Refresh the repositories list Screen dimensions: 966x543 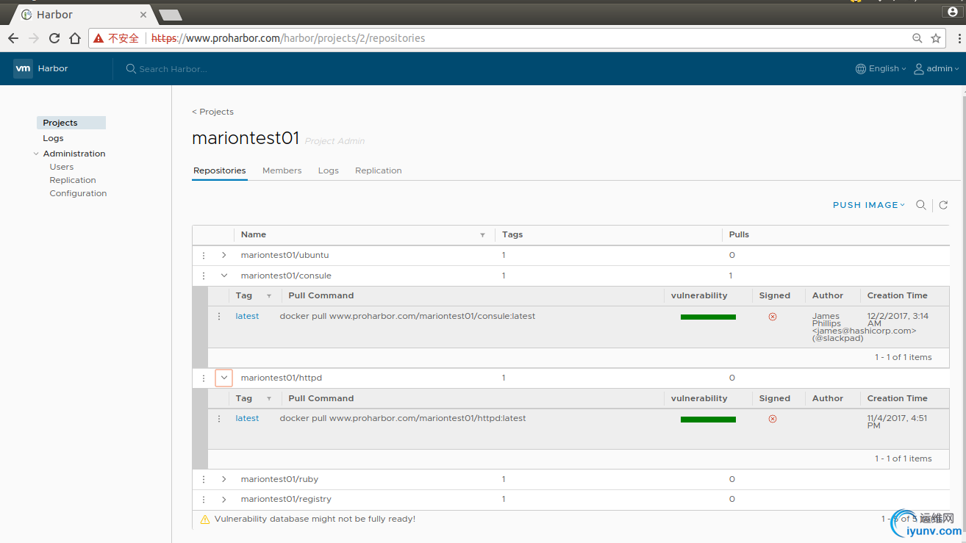943,205
